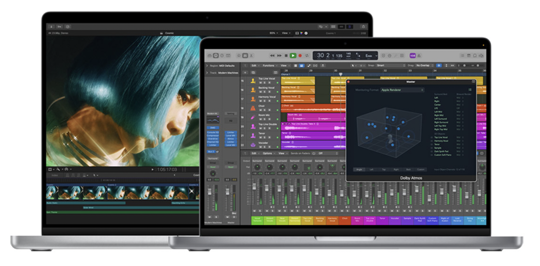Click the Fast Forward transport button
The height and width of the screenshot is (266, 540).
[x=279, y=55]
